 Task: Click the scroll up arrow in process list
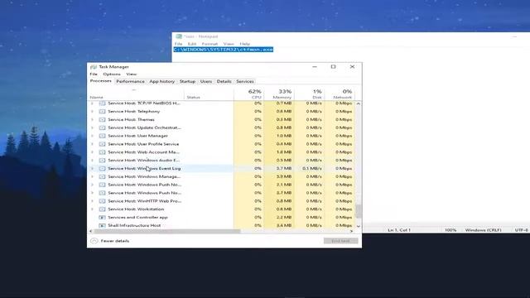click(359, 103)
